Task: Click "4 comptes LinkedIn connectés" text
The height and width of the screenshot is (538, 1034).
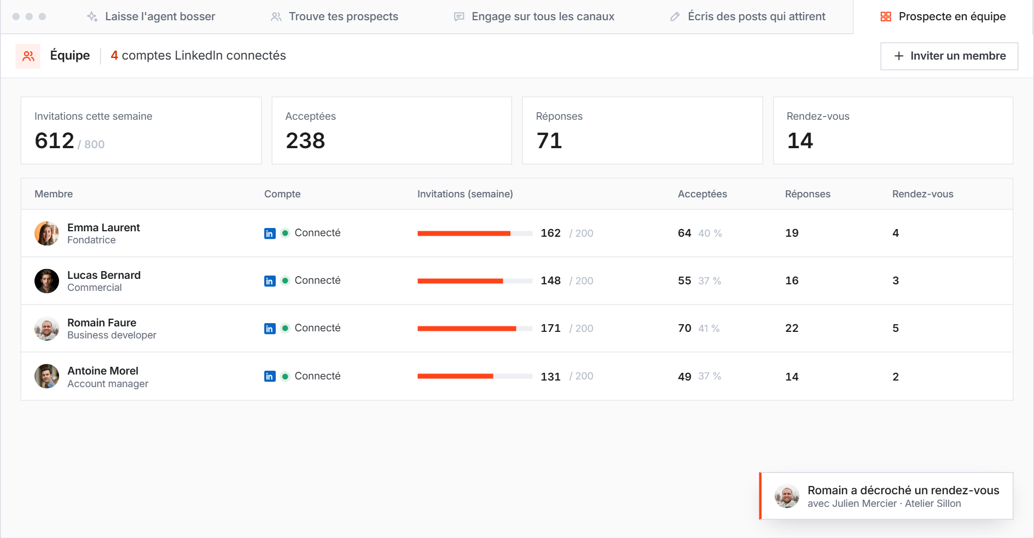Action: coord(198,56)
